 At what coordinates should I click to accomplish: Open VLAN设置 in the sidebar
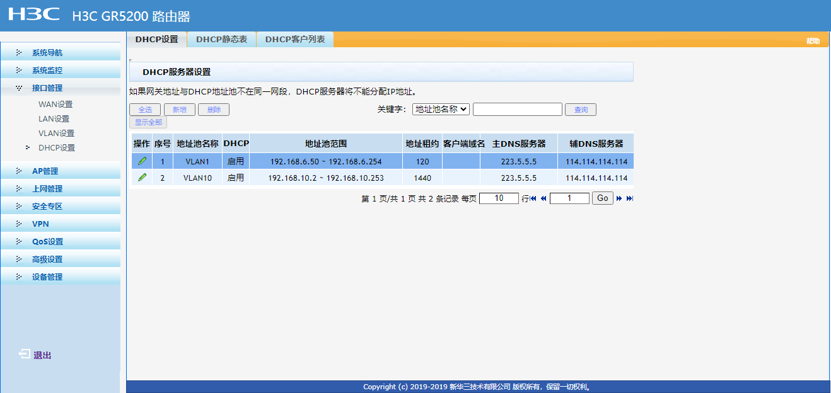(x=57, y=134)
